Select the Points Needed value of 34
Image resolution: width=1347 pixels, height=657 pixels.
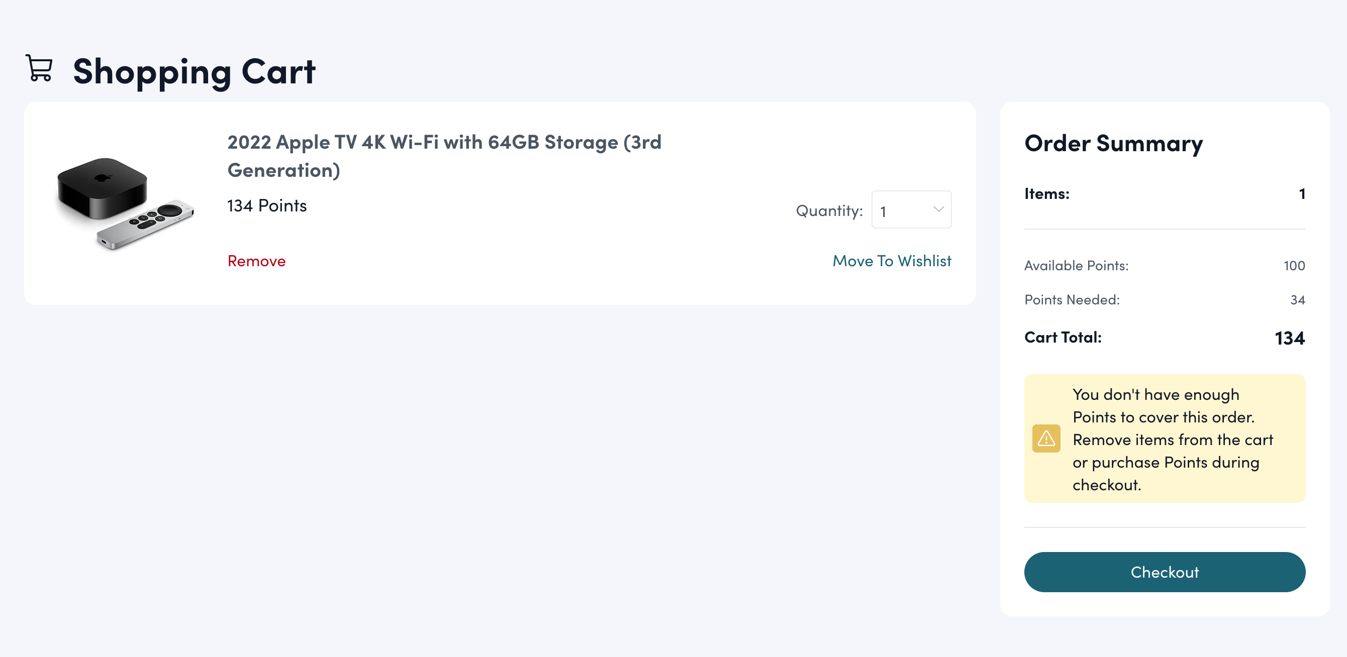click(1297, 299)
